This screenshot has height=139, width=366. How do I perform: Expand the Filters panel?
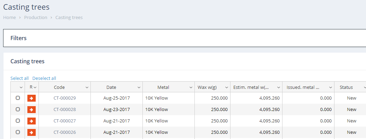click(19, 38)
